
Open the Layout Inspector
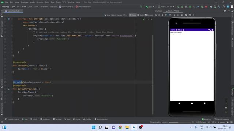[x=222, y=119]
